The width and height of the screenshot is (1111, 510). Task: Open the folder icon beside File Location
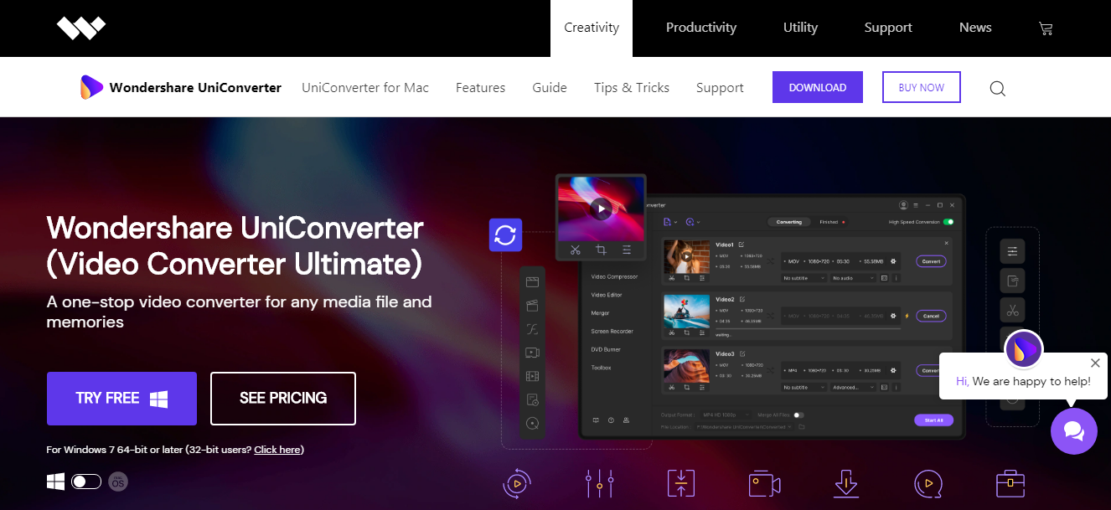[801, 427]
